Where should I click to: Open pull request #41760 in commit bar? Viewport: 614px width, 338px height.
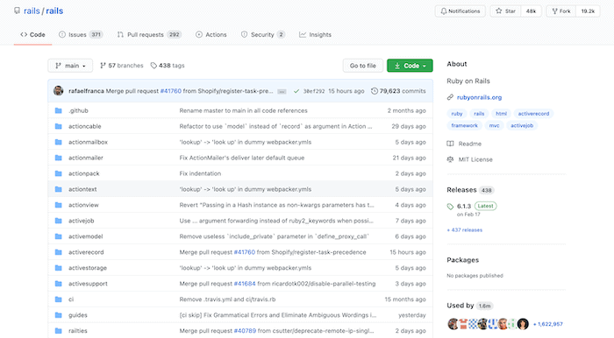click(x=171, y=91)
